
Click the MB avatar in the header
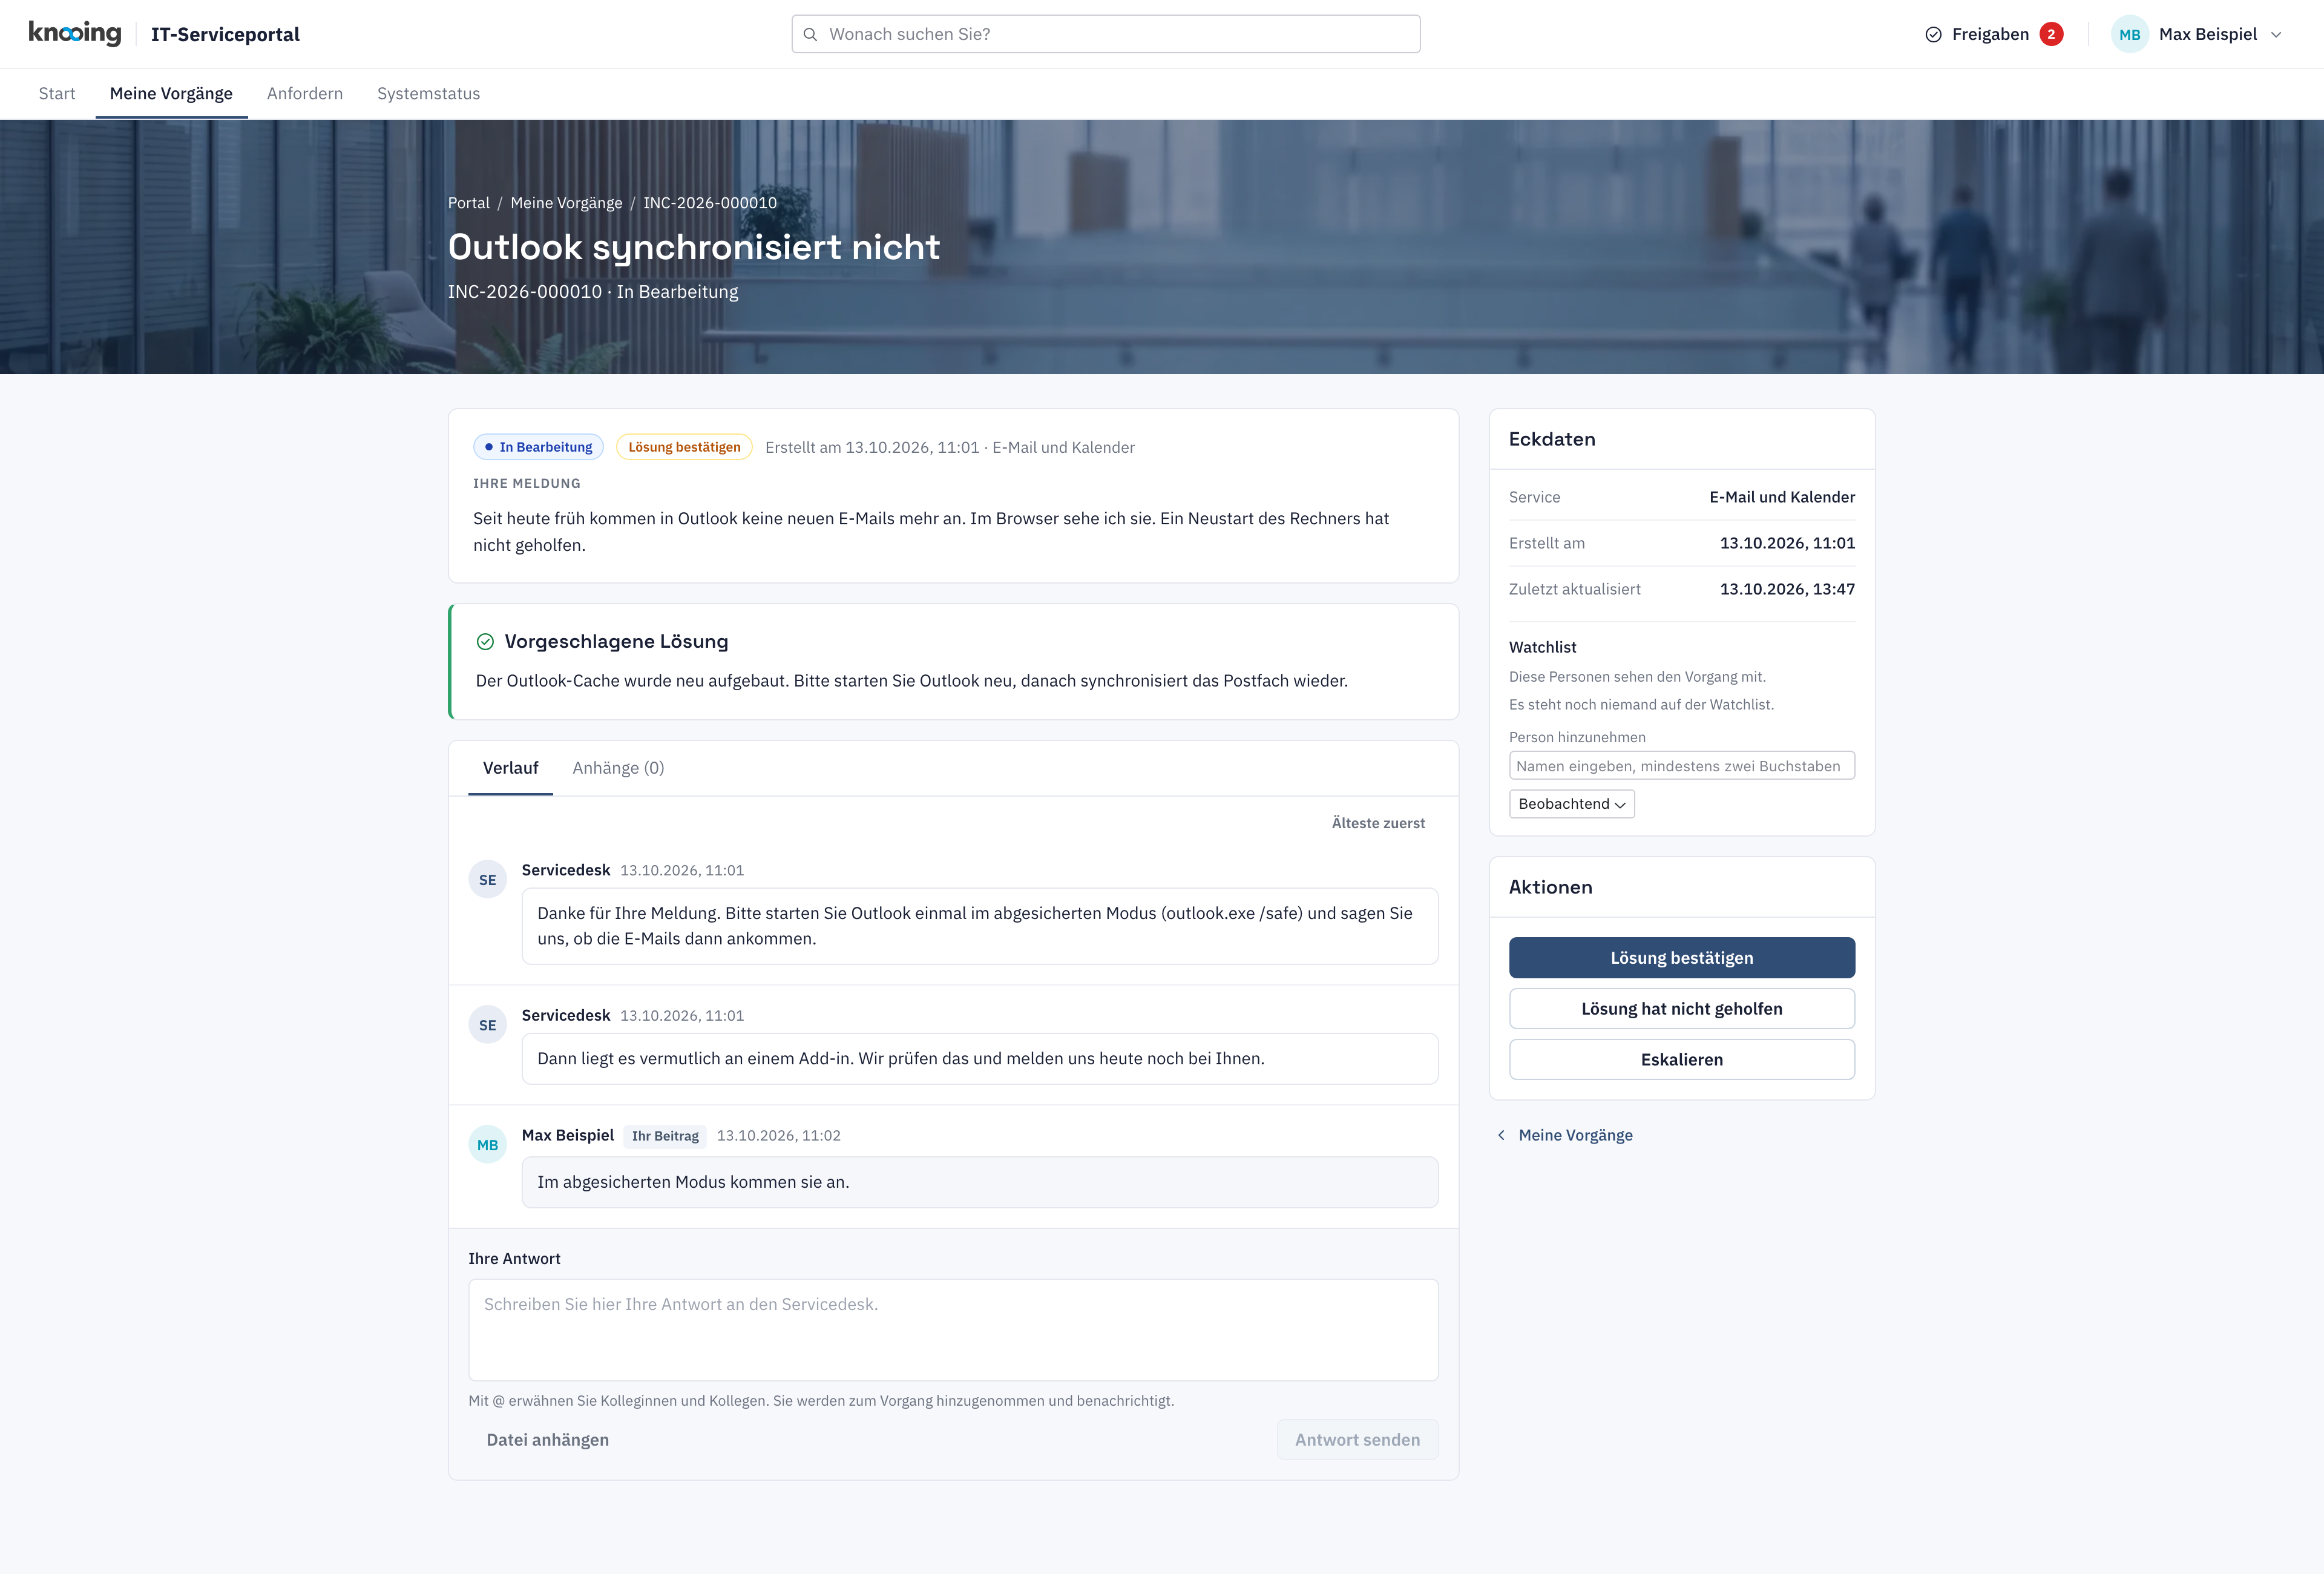(2129, 34)
